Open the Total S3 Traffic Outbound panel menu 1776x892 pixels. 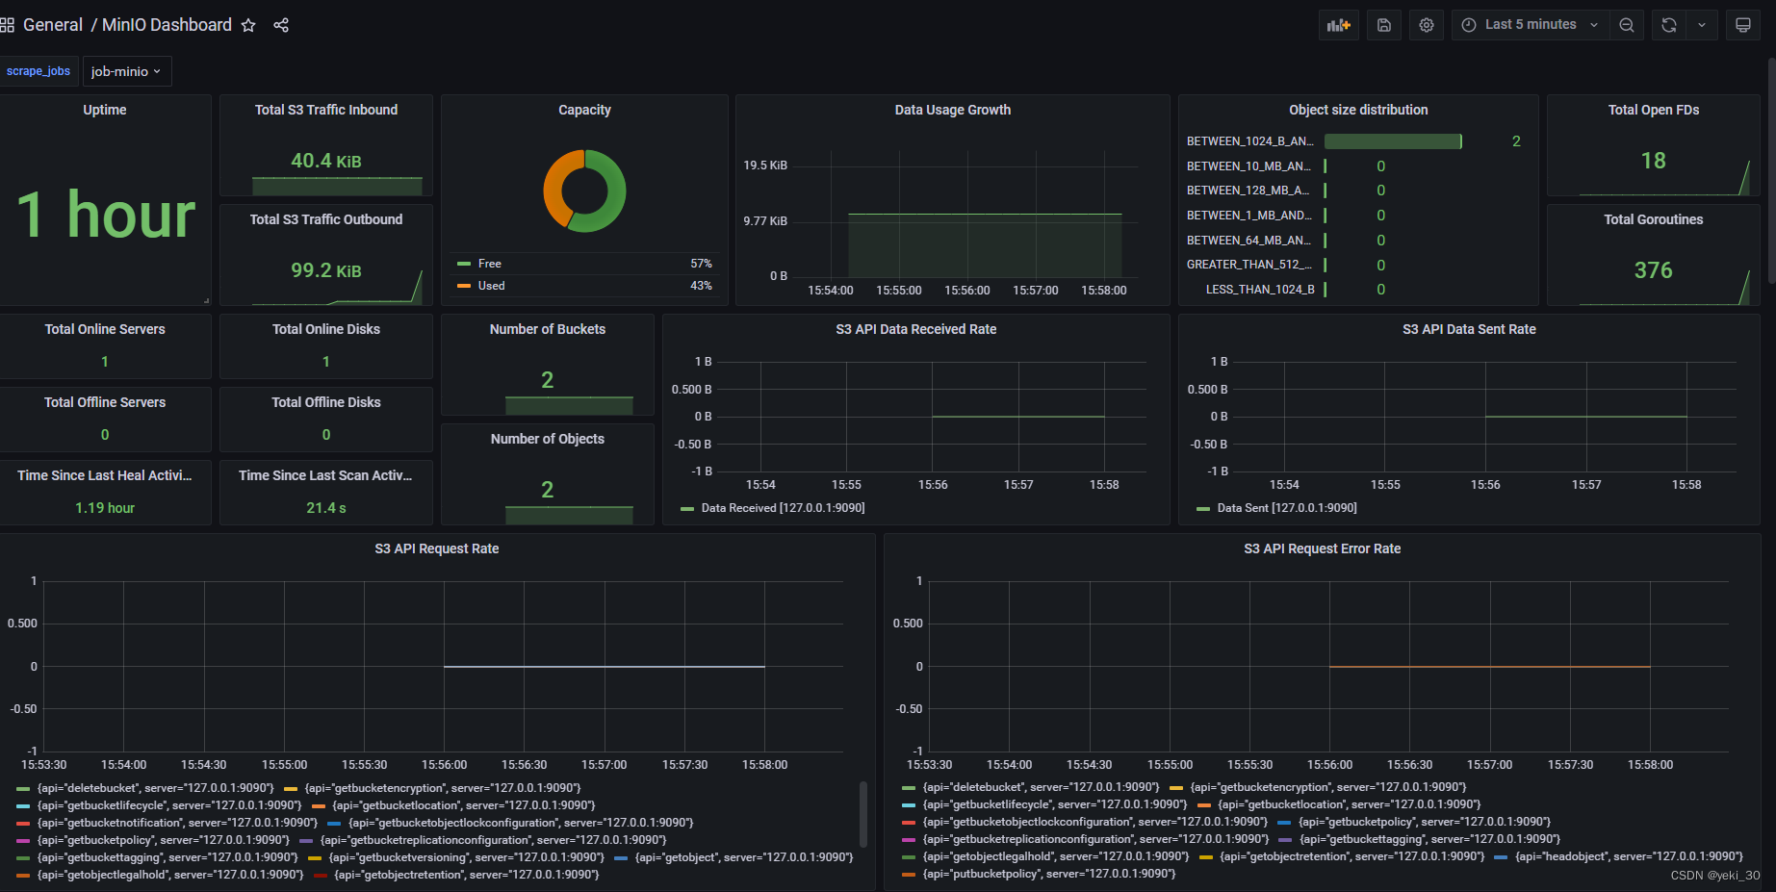tap(326, 219)
